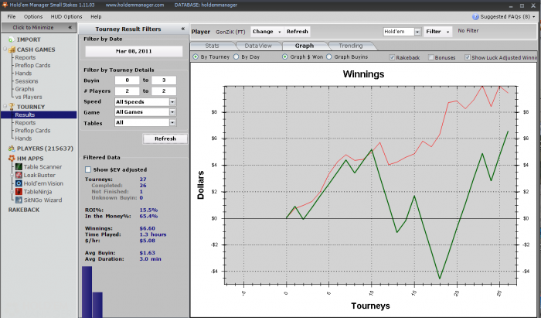This screenshot has height=318, width=541.
Task: Open the Game dropdown list
Action: 172,112
